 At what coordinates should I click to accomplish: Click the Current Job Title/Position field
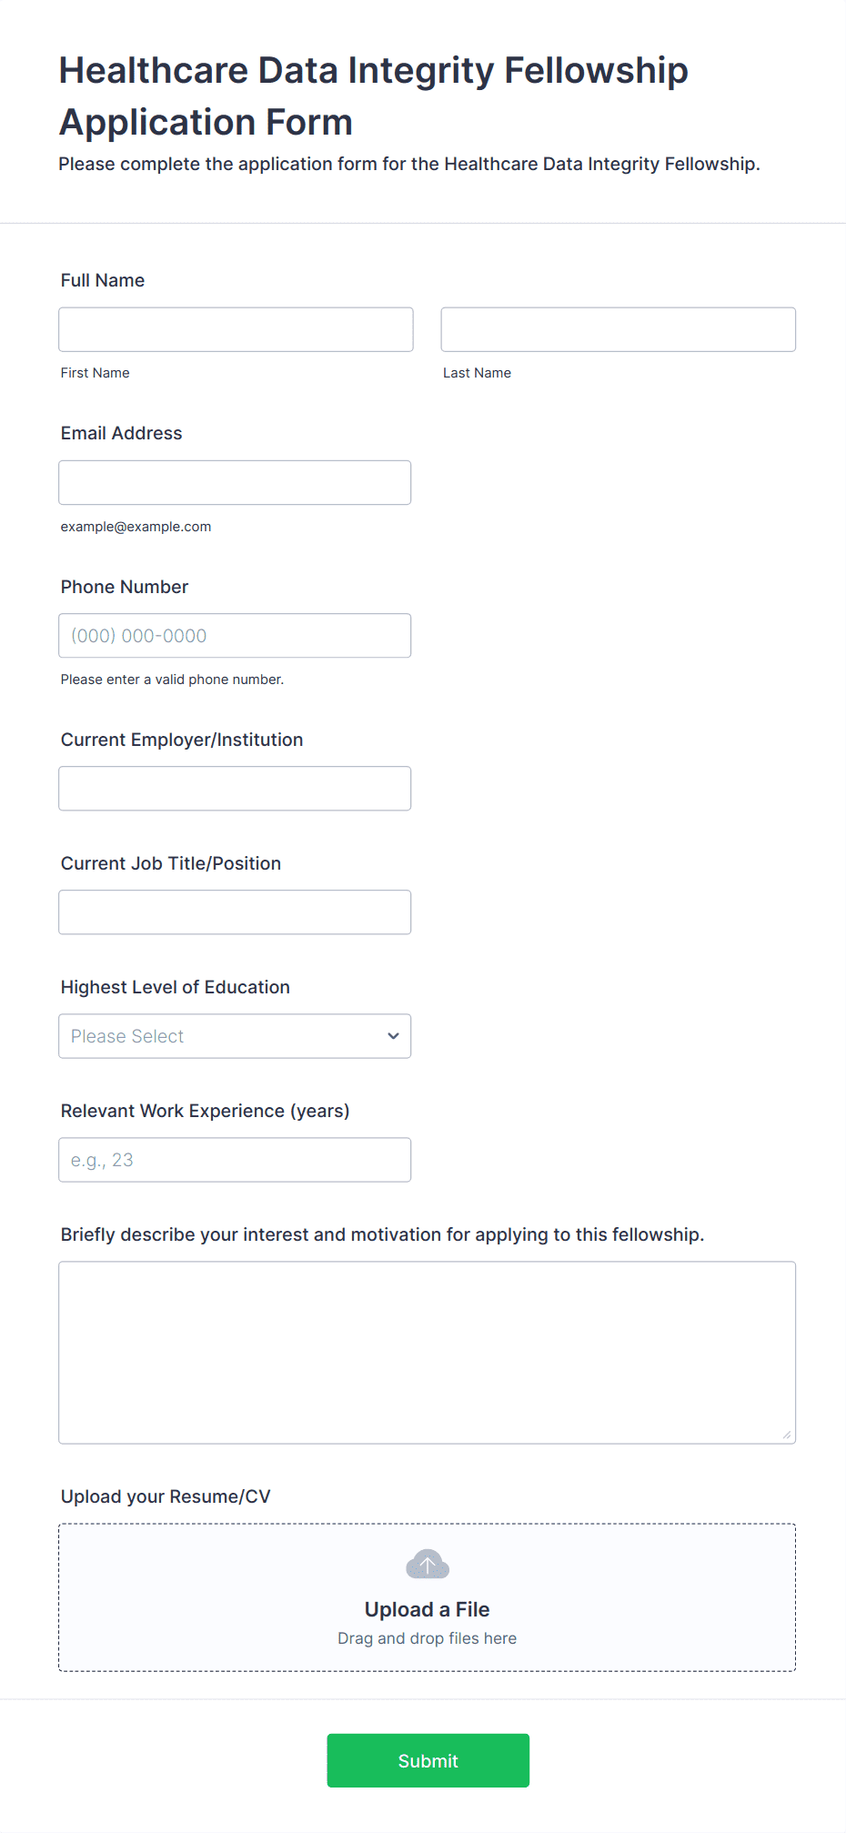click(235, 912)
